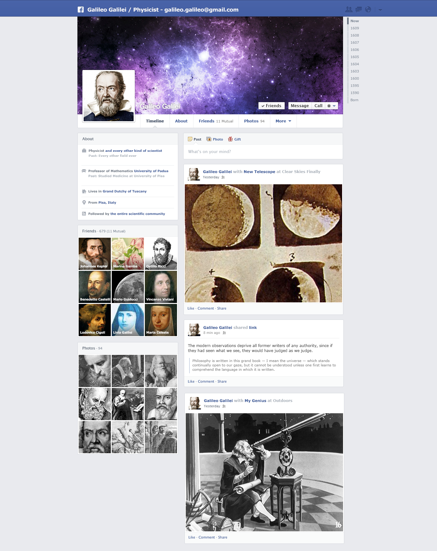Screen dimensions: 437x551
Task: Open messages icon in top bar
Action: click(359, 9)
